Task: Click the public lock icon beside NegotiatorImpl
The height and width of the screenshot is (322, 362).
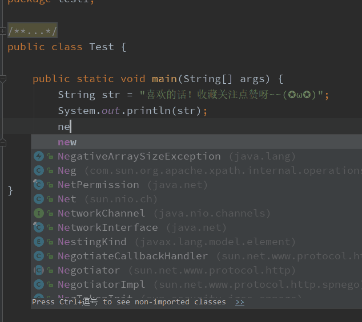Action: click(x=50, y=284)
